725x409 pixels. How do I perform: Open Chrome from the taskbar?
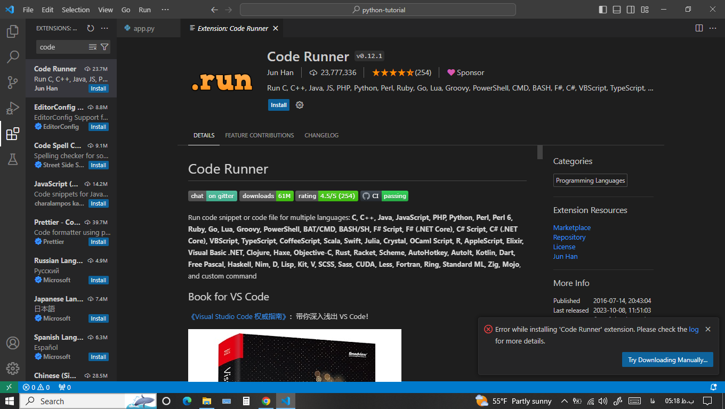[x=266, y=401]
